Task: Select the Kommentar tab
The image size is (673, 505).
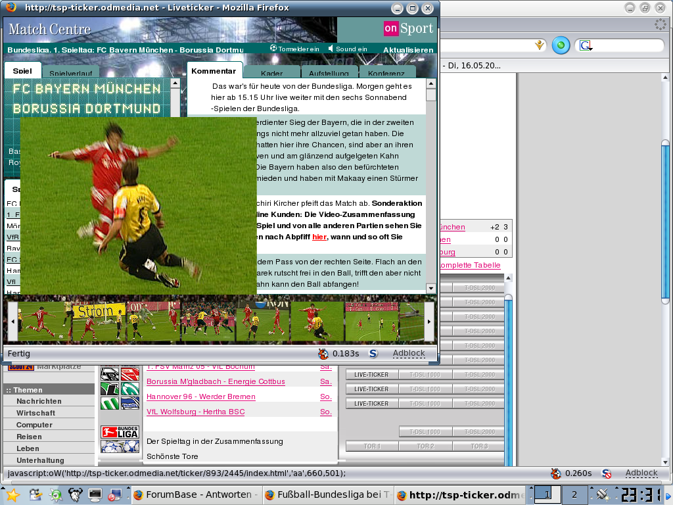Action: [x=214, y=71]
